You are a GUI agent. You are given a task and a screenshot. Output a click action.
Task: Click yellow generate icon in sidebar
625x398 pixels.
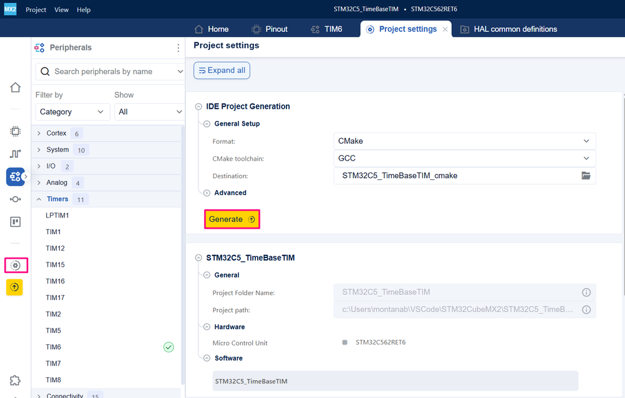[x=14, y=287]
